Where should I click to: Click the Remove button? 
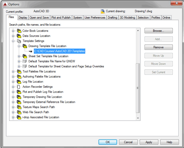coord(159,47)
